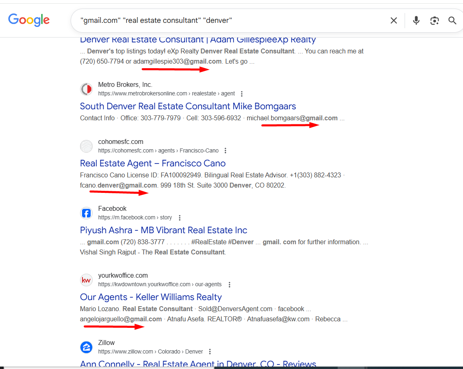Open Google Lens image search
Viewport: 463px width, 369px height.
pyautogui.click(x=434, y=20)
